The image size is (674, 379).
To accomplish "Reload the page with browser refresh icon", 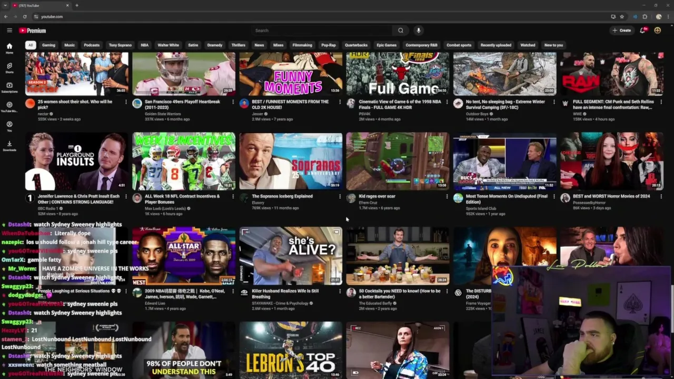I will coord(25,17).
